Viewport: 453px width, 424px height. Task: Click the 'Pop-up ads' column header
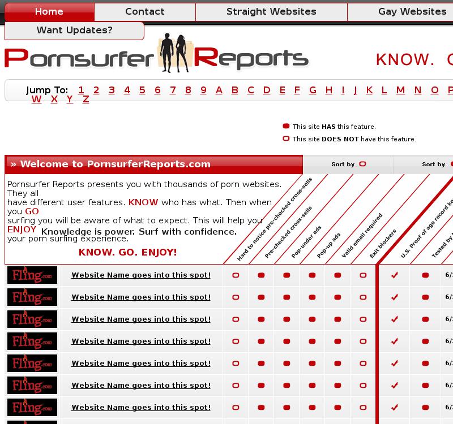[328, 245]
